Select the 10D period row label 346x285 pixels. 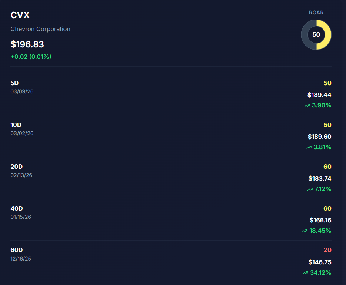coord(16,125)
